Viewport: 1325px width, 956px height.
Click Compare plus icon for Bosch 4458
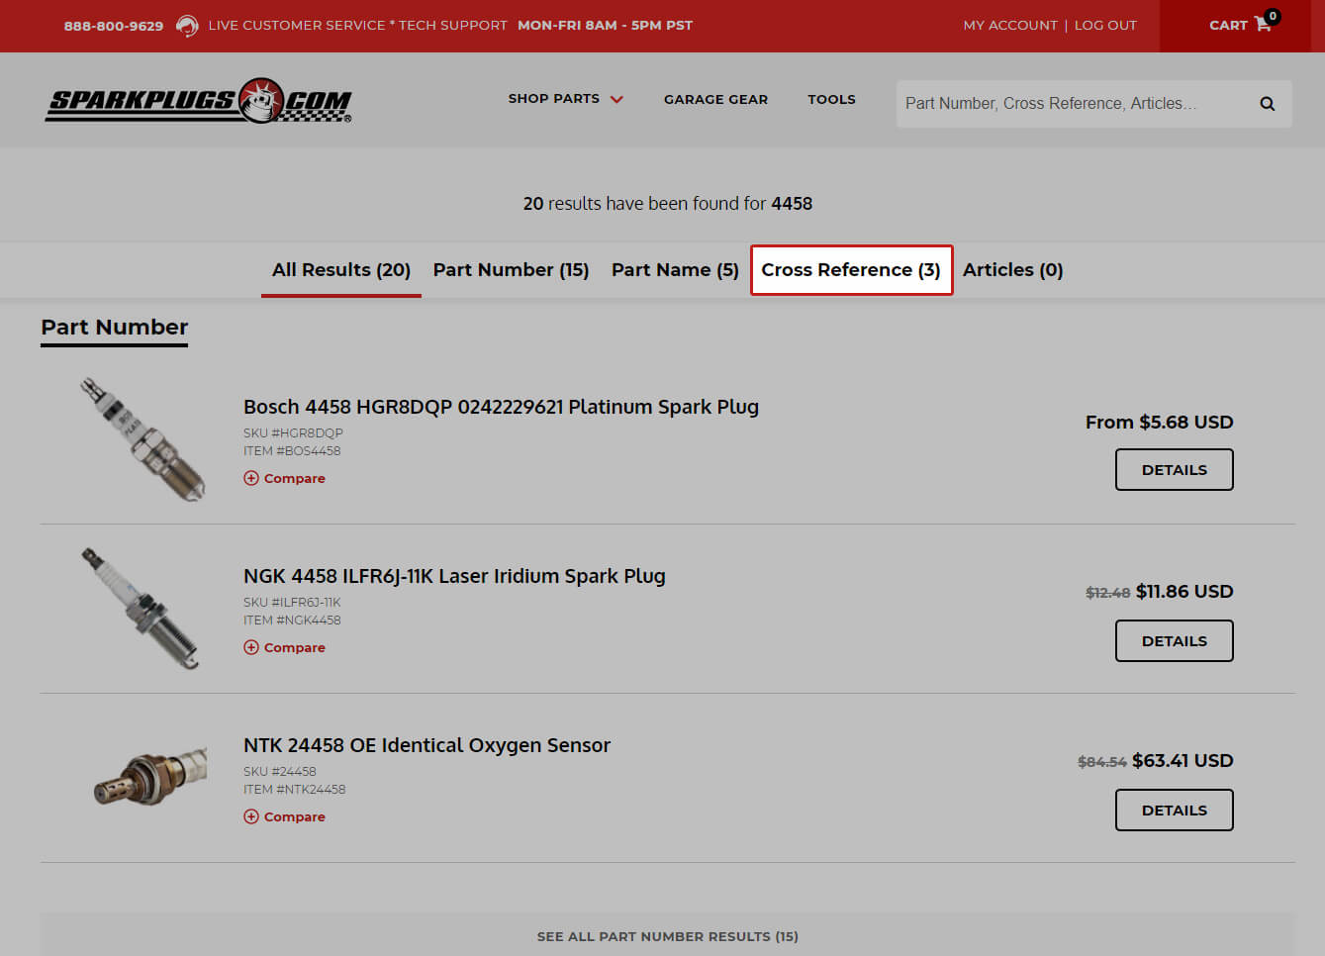pos(251,478)
